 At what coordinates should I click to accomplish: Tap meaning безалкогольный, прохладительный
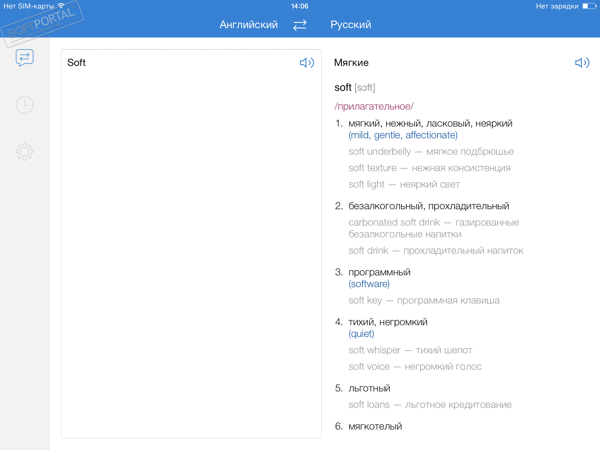coord(429,206)
